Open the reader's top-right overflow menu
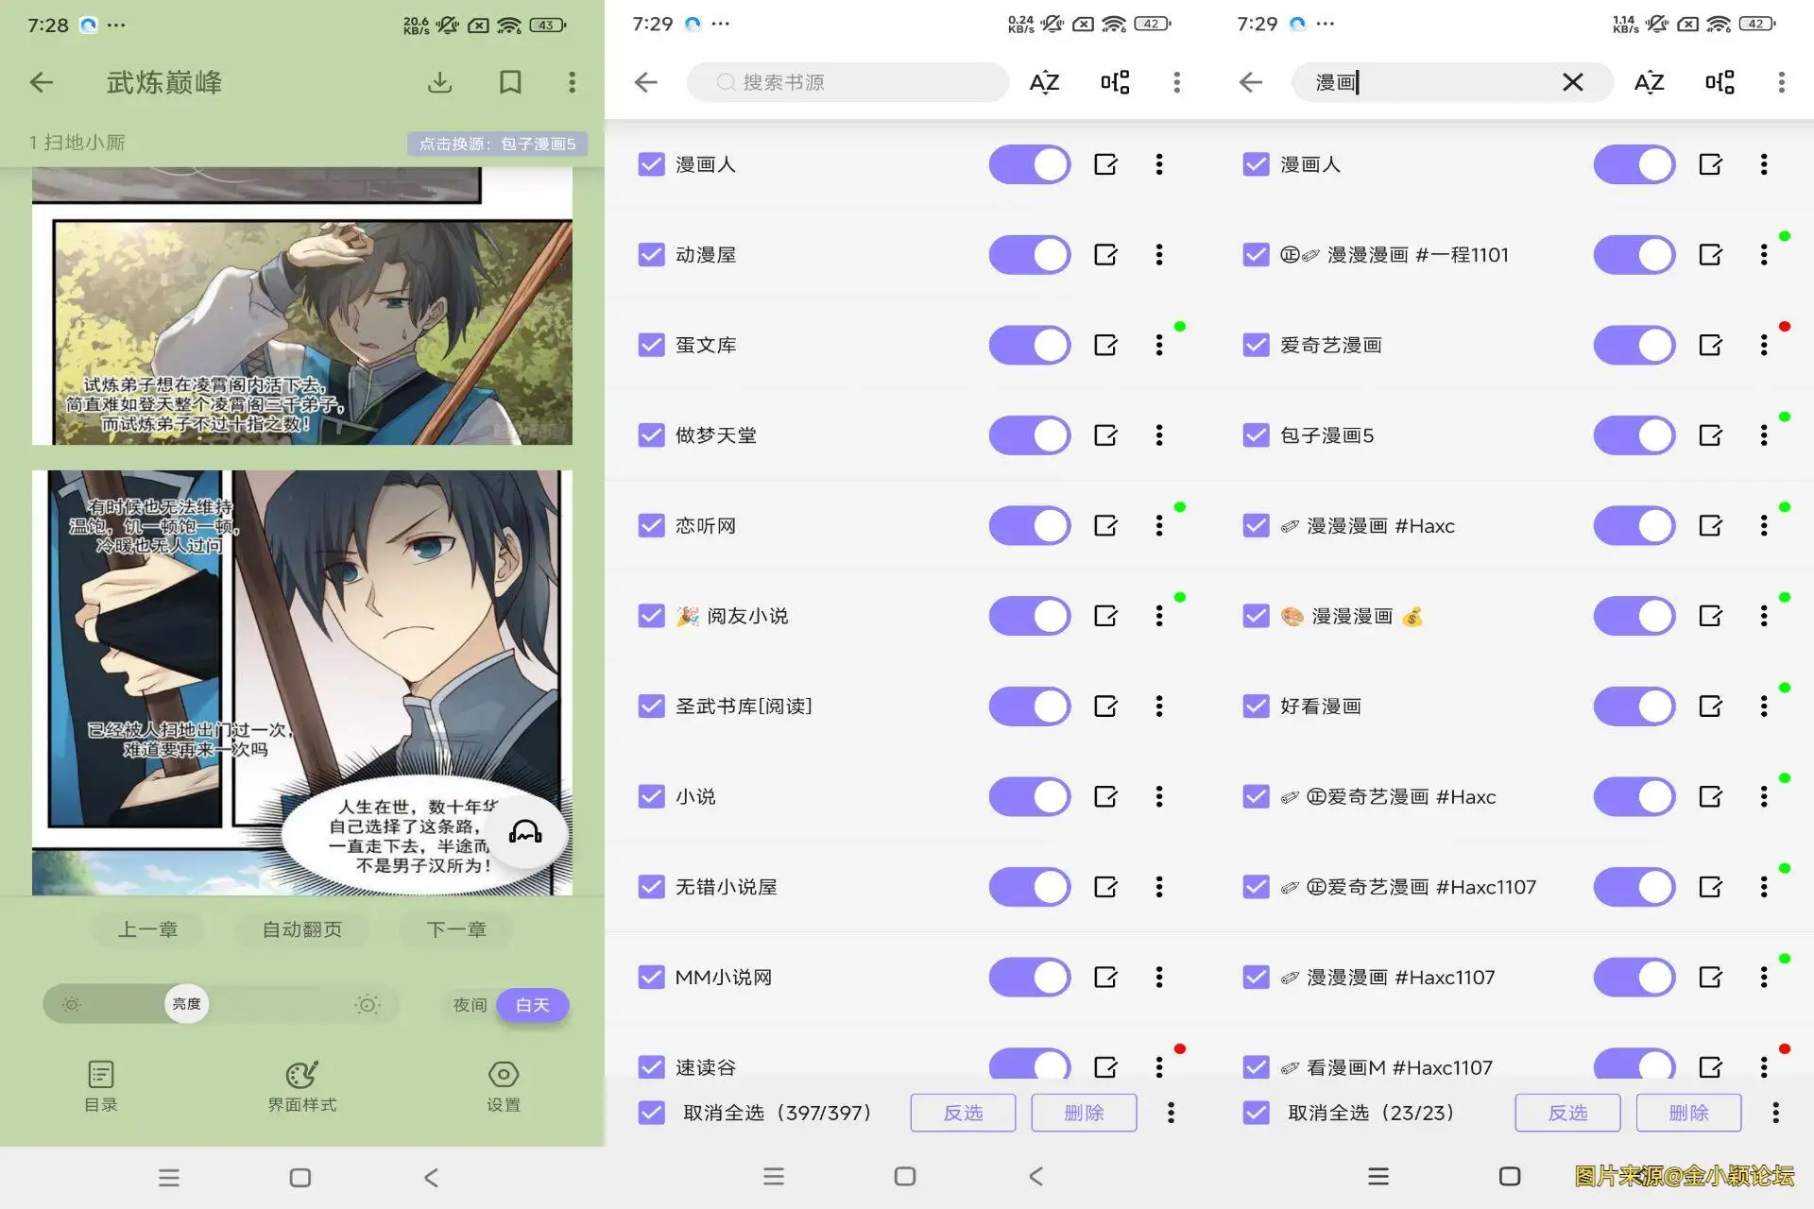Viewport: 1814px width, 1209px height. [571, 82]
